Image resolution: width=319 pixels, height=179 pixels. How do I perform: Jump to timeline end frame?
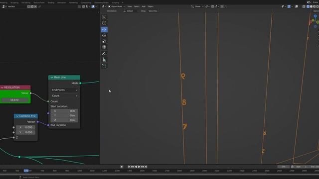pyautogui.click(x=146, y=167)
